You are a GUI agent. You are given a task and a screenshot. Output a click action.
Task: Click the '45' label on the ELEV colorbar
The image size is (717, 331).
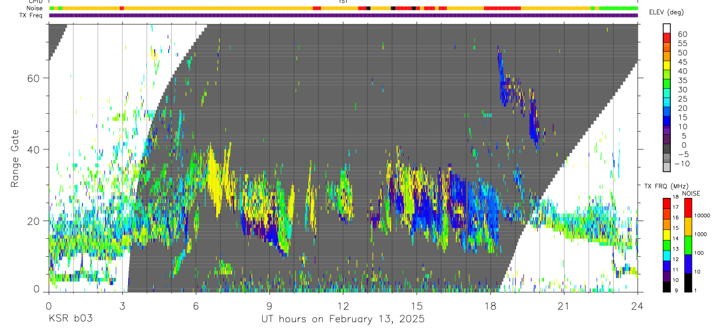click(682, 62)
